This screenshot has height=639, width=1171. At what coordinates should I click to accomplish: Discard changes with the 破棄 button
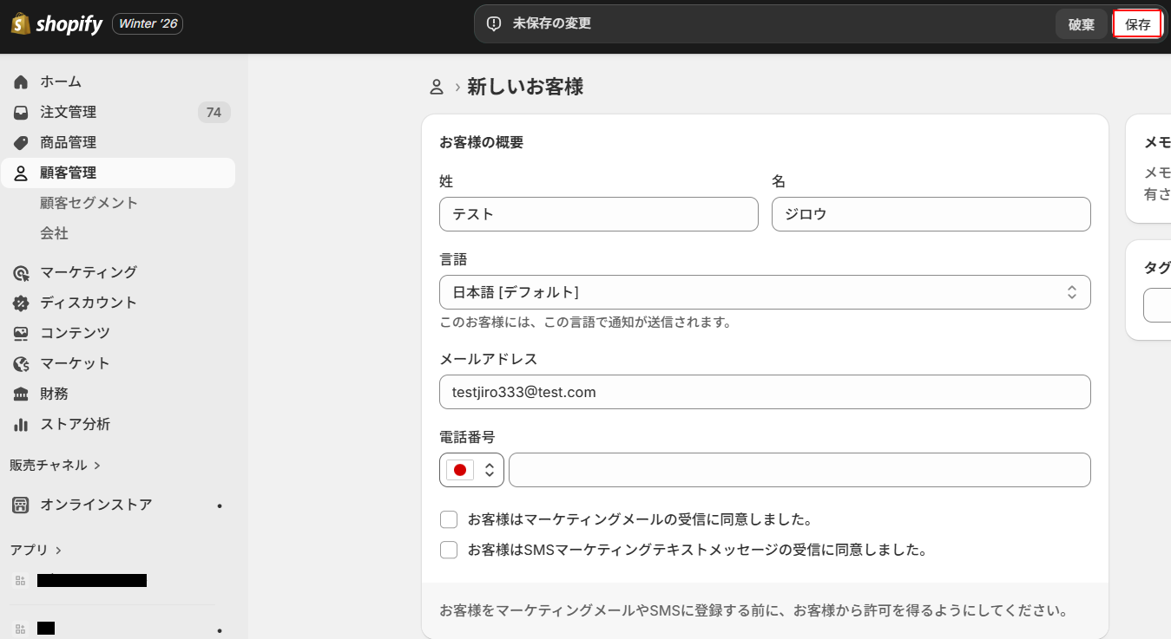[1081, 24]
